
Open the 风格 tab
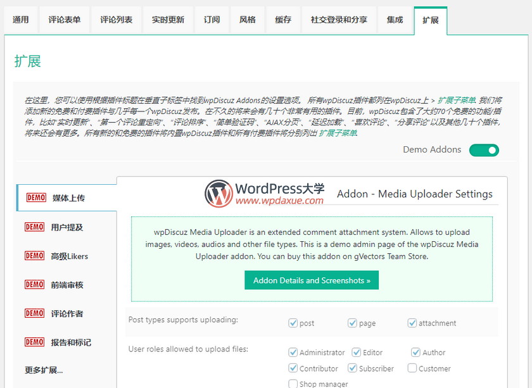248,20
